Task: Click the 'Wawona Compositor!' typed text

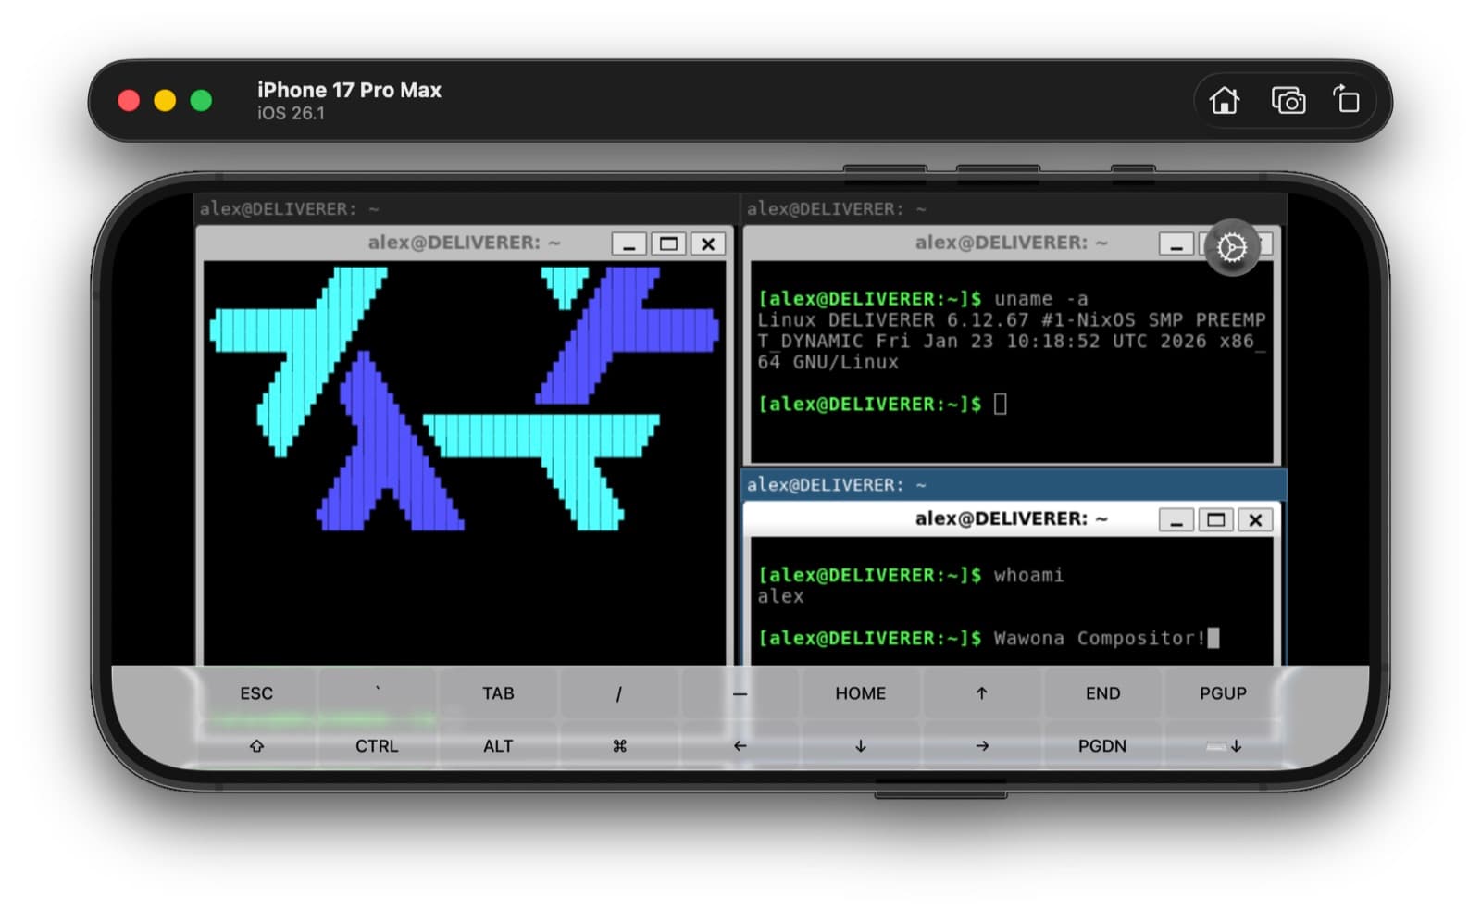Action: click(1100, 638)
